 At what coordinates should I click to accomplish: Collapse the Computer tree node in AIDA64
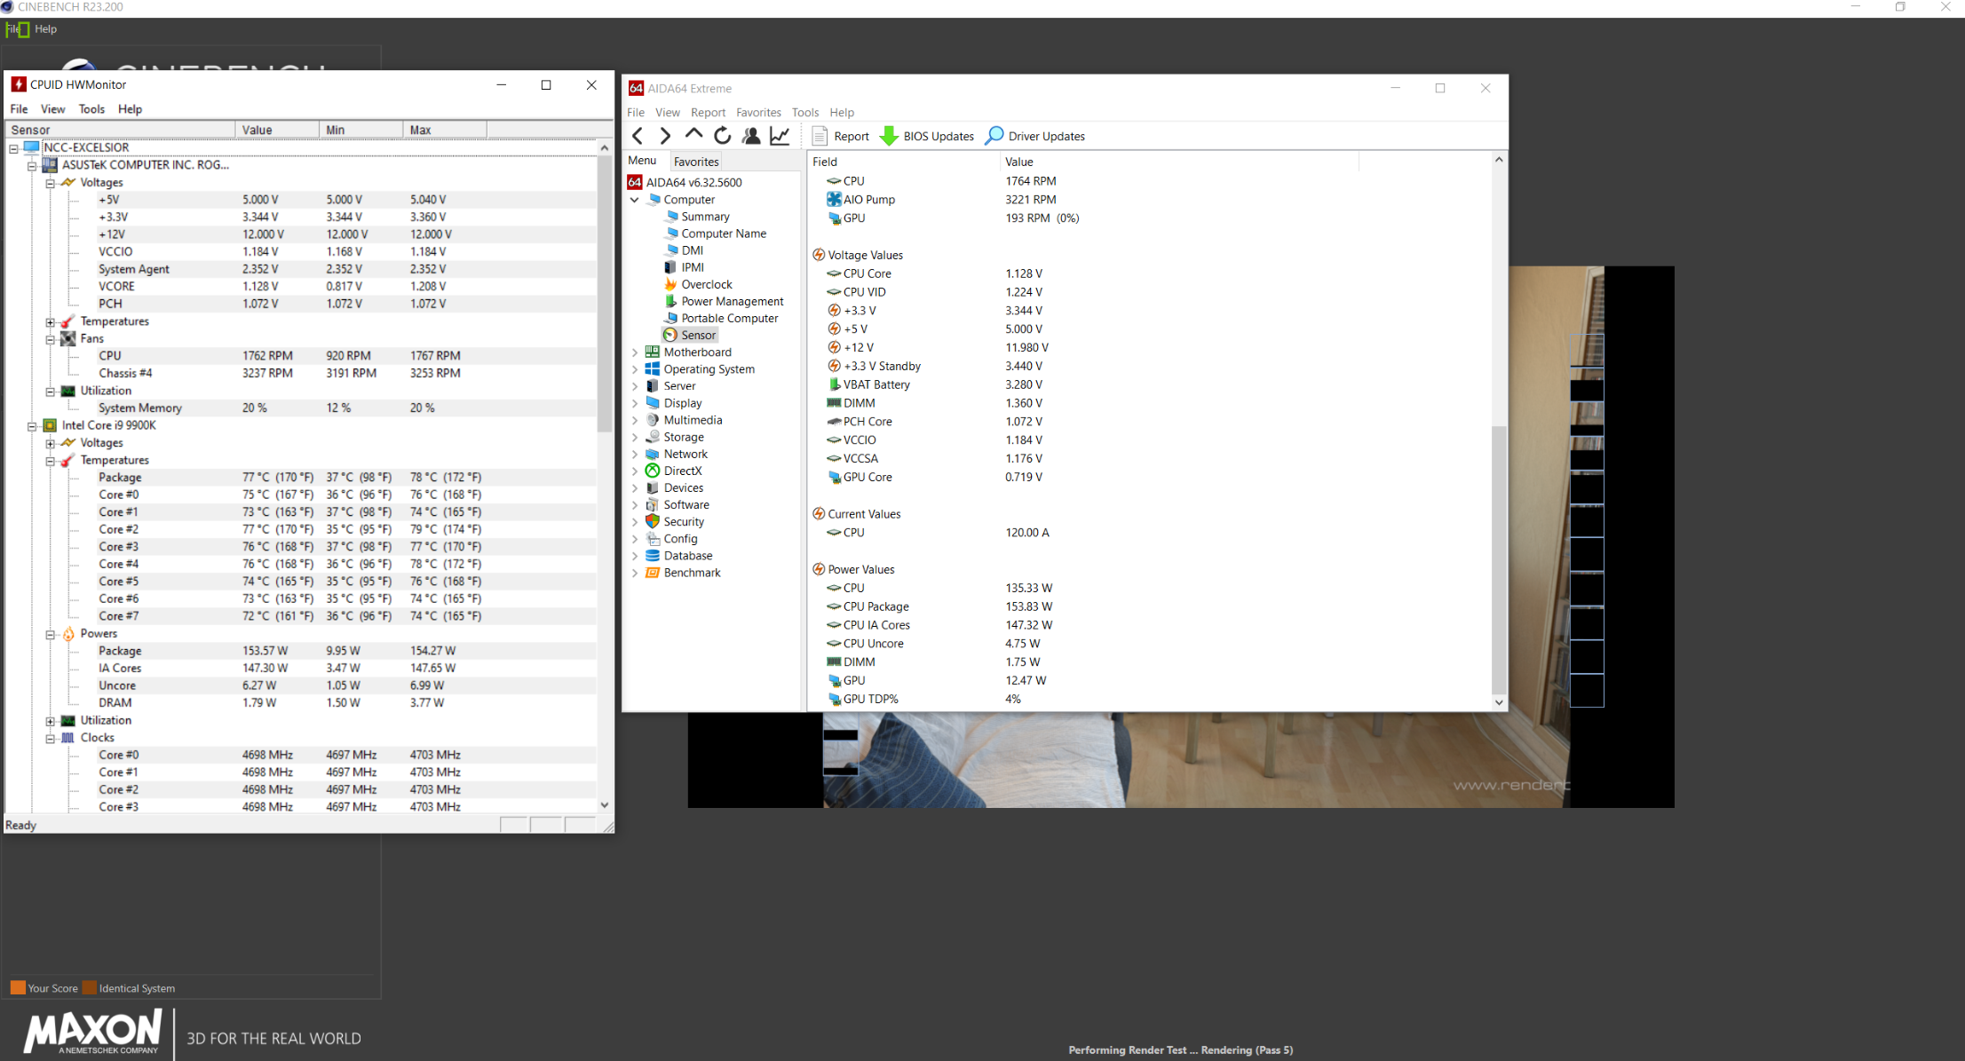tap(635, 200)
